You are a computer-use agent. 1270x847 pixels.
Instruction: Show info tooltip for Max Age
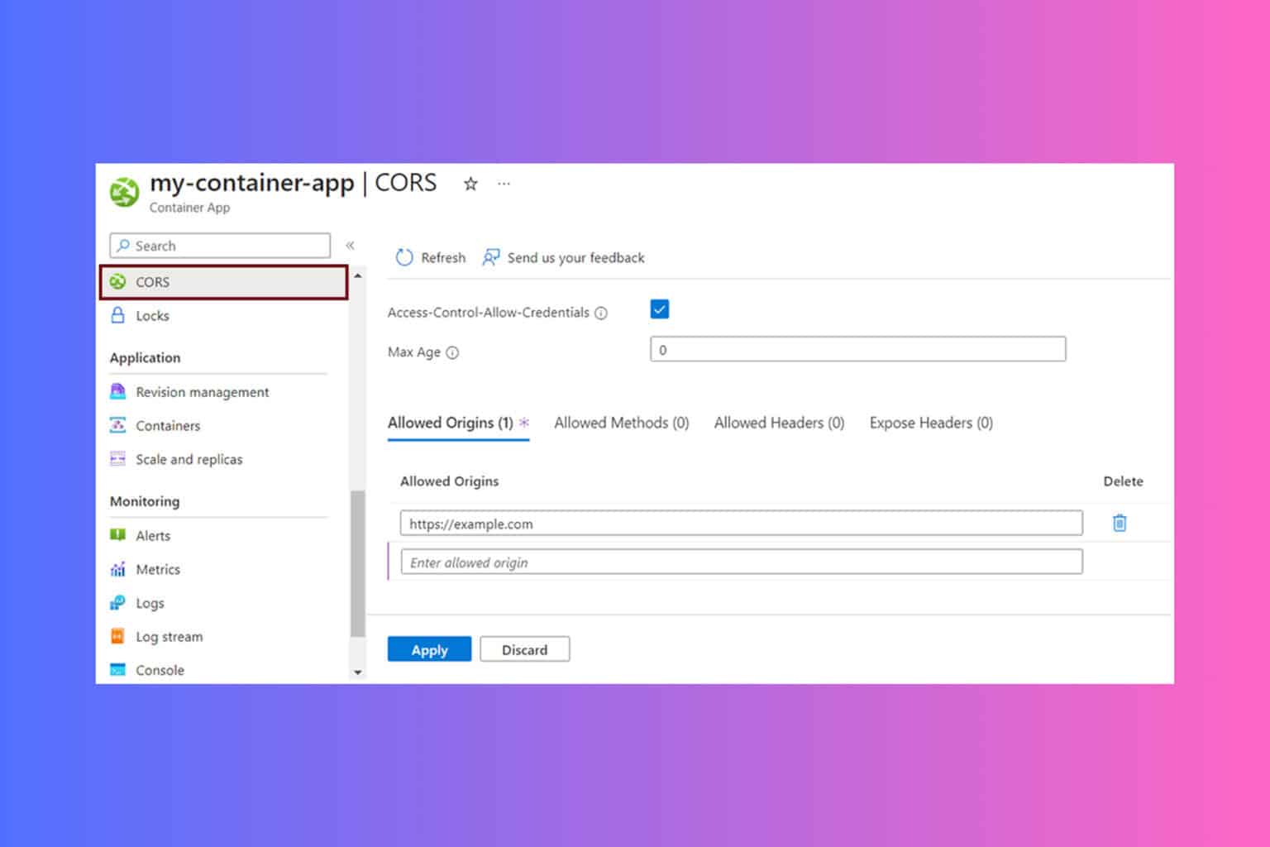coord(452,352)
